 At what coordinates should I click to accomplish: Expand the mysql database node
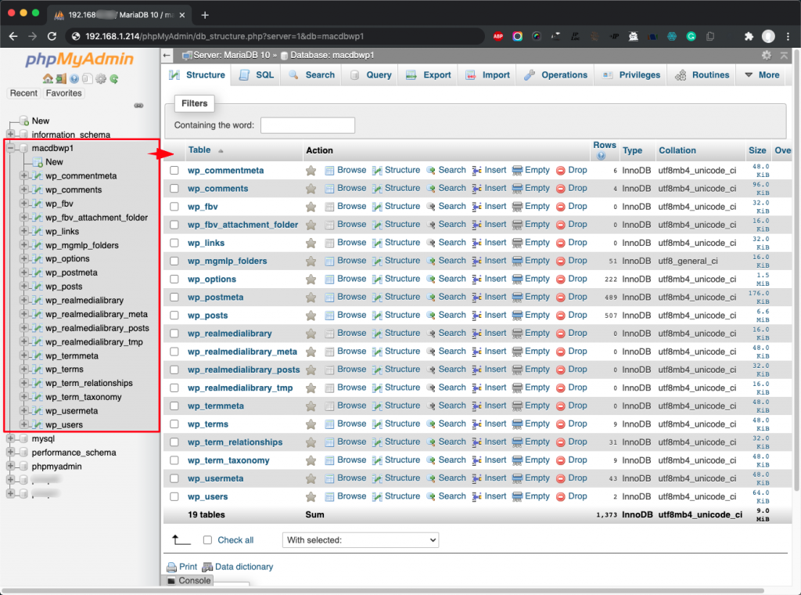pos(10,438)
